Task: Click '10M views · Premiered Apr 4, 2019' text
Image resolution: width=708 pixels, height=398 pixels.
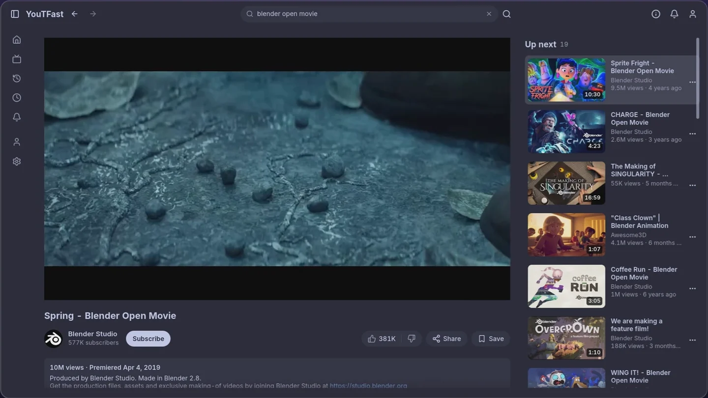Action: [x=105, y=368]
